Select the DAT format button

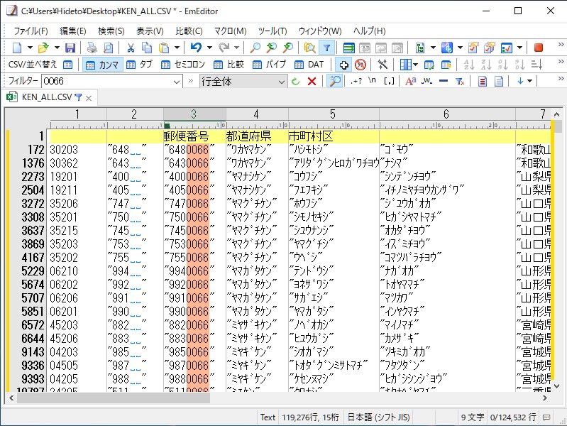tap(309, 65)
